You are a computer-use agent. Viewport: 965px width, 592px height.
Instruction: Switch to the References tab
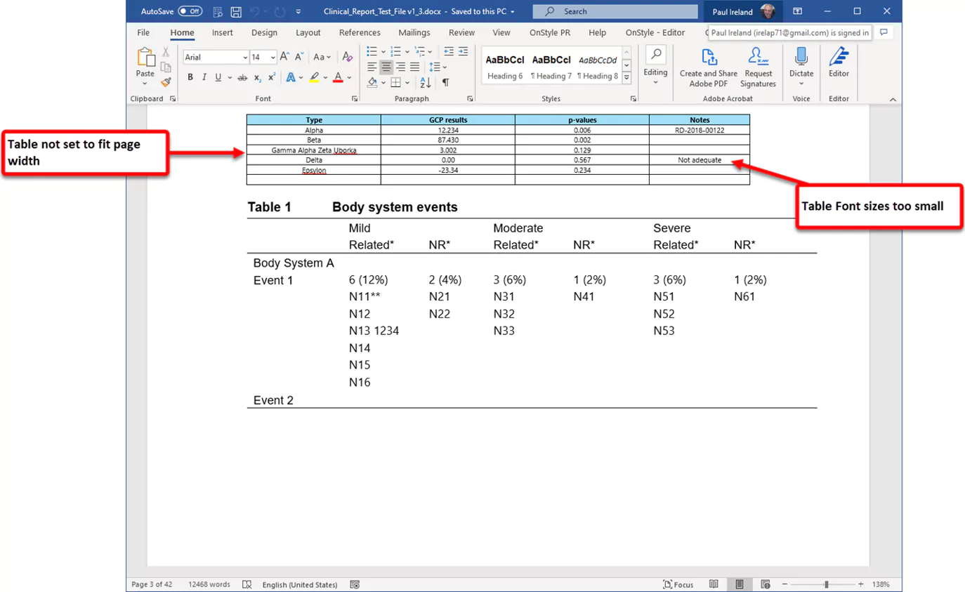pos(360,32)
